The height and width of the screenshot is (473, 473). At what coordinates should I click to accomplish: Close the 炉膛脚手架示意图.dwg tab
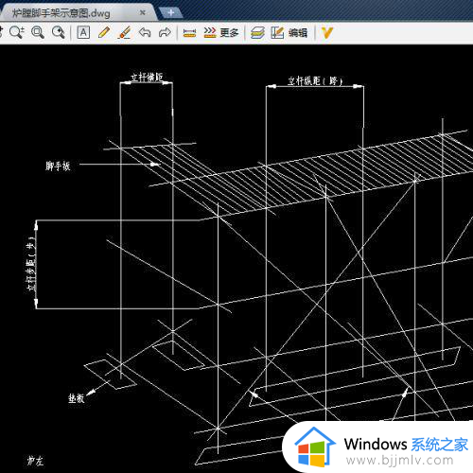[x=143, y=12]
